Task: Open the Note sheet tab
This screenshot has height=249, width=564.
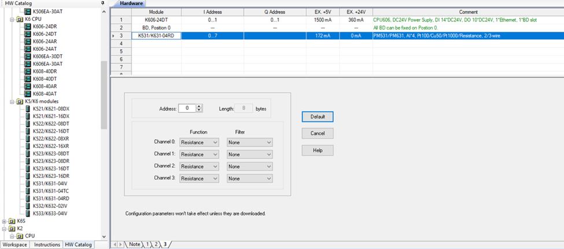Action: coord(134,244)
